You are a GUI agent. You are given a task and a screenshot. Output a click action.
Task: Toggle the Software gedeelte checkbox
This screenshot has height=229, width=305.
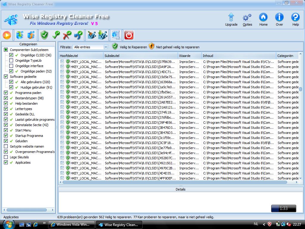pos(6,77)
